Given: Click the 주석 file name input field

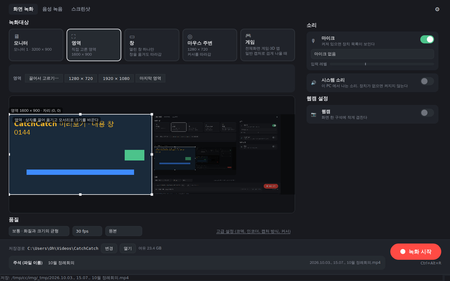Looking at the screenshot, I should coord(197,263).
